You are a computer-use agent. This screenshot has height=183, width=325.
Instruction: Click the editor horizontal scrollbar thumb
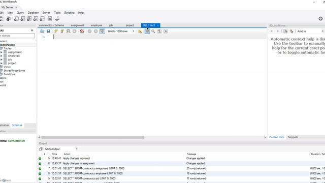(x=92, y=137)
